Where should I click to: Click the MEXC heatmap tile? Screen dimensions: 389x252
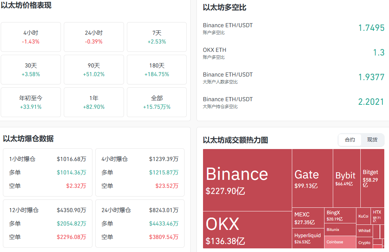[x=308, y=218]
